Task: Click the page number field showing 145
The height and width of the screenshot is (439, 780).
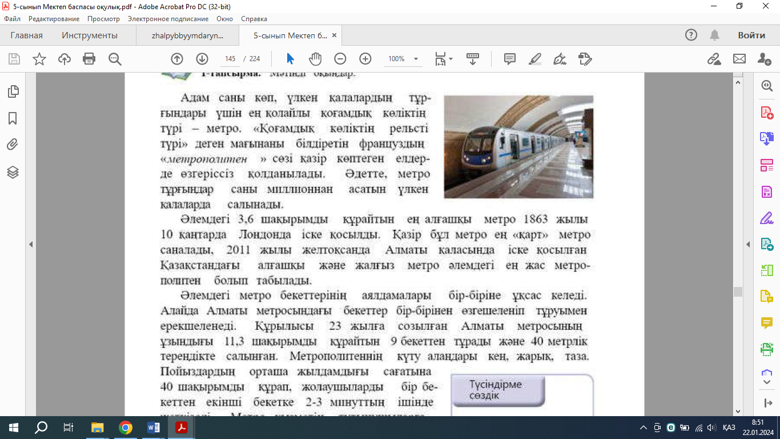Action: click(230, 59)
